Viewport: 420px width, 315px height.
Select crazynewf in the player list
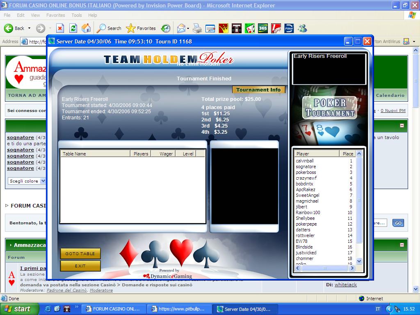306,178
